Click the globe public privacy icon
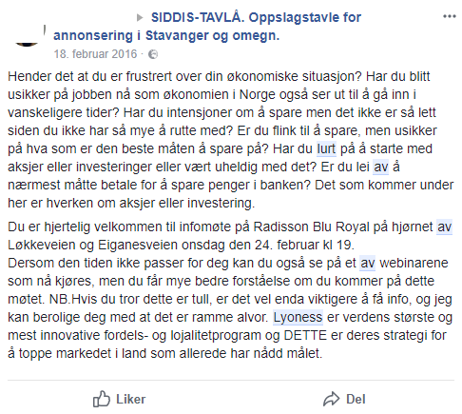462x414 pixels. coord(153,54)
